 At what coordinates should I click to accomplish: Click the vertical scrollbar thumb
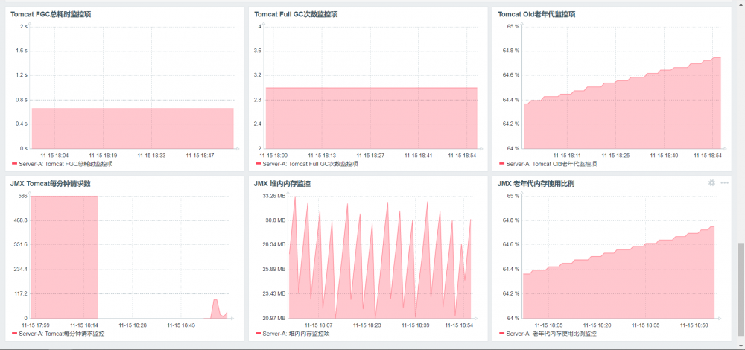[x=741, y=289]
